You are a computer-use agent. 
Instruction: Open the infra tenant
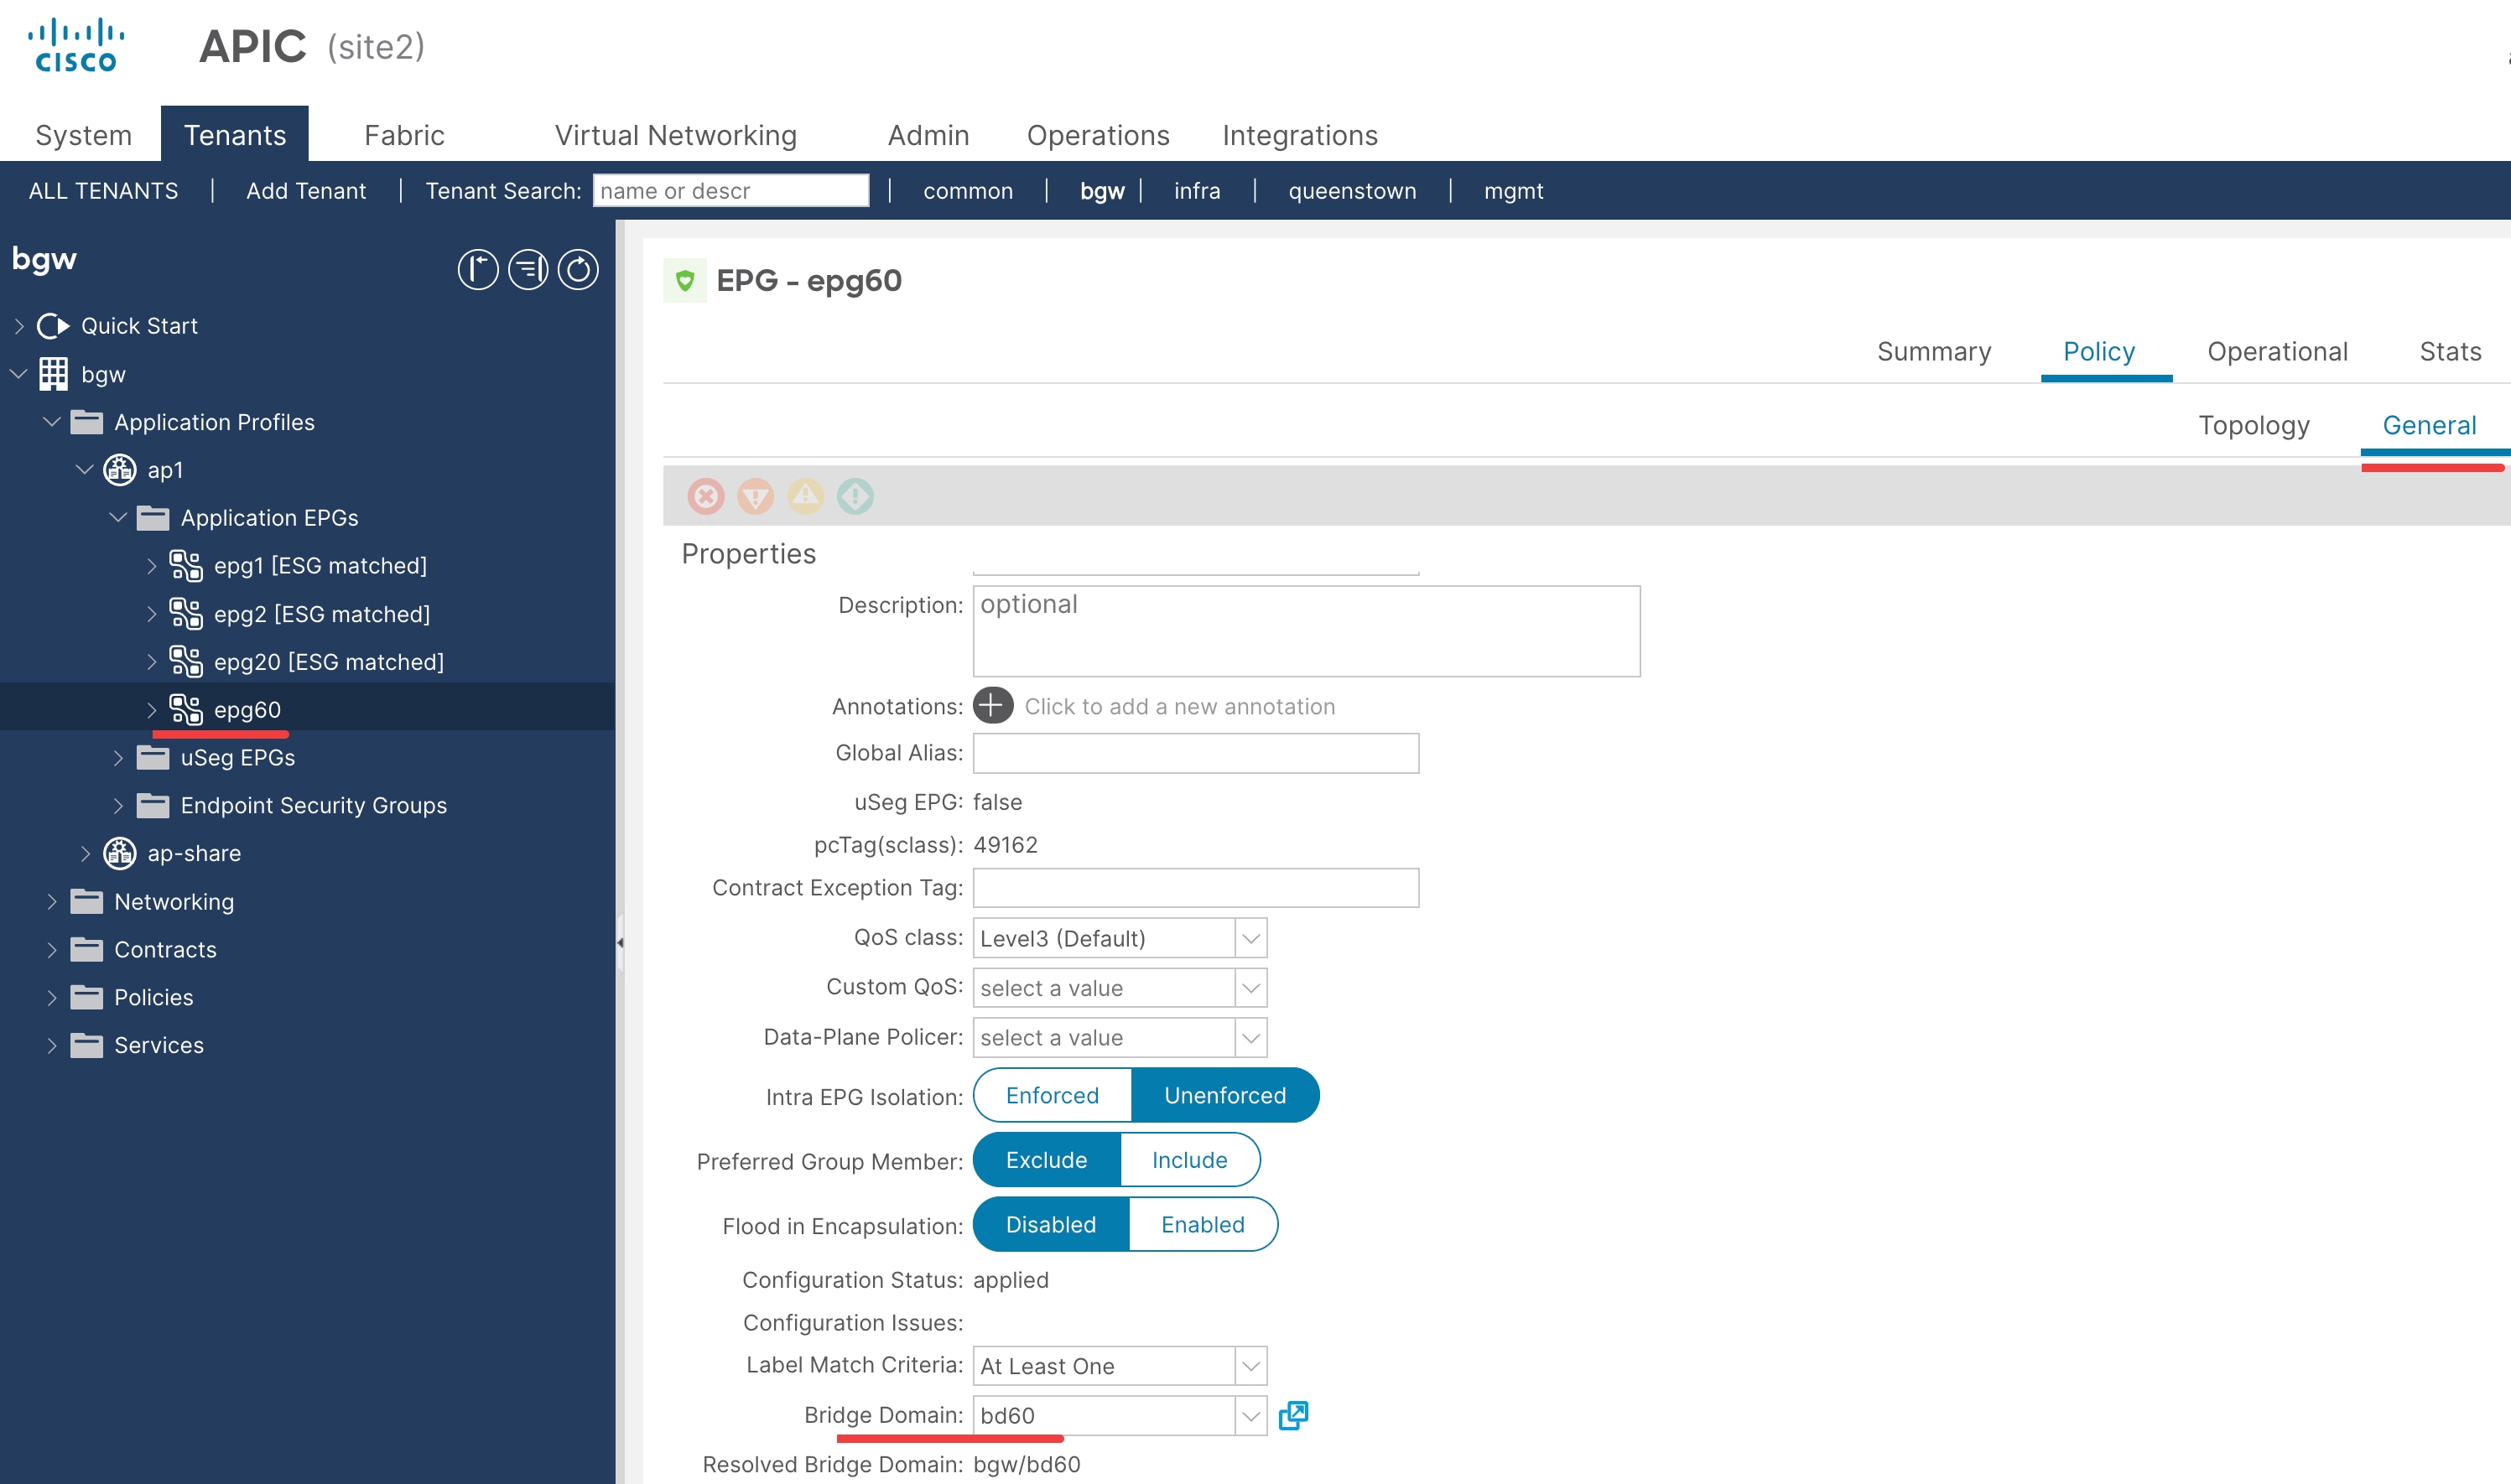pos(1197,191)
